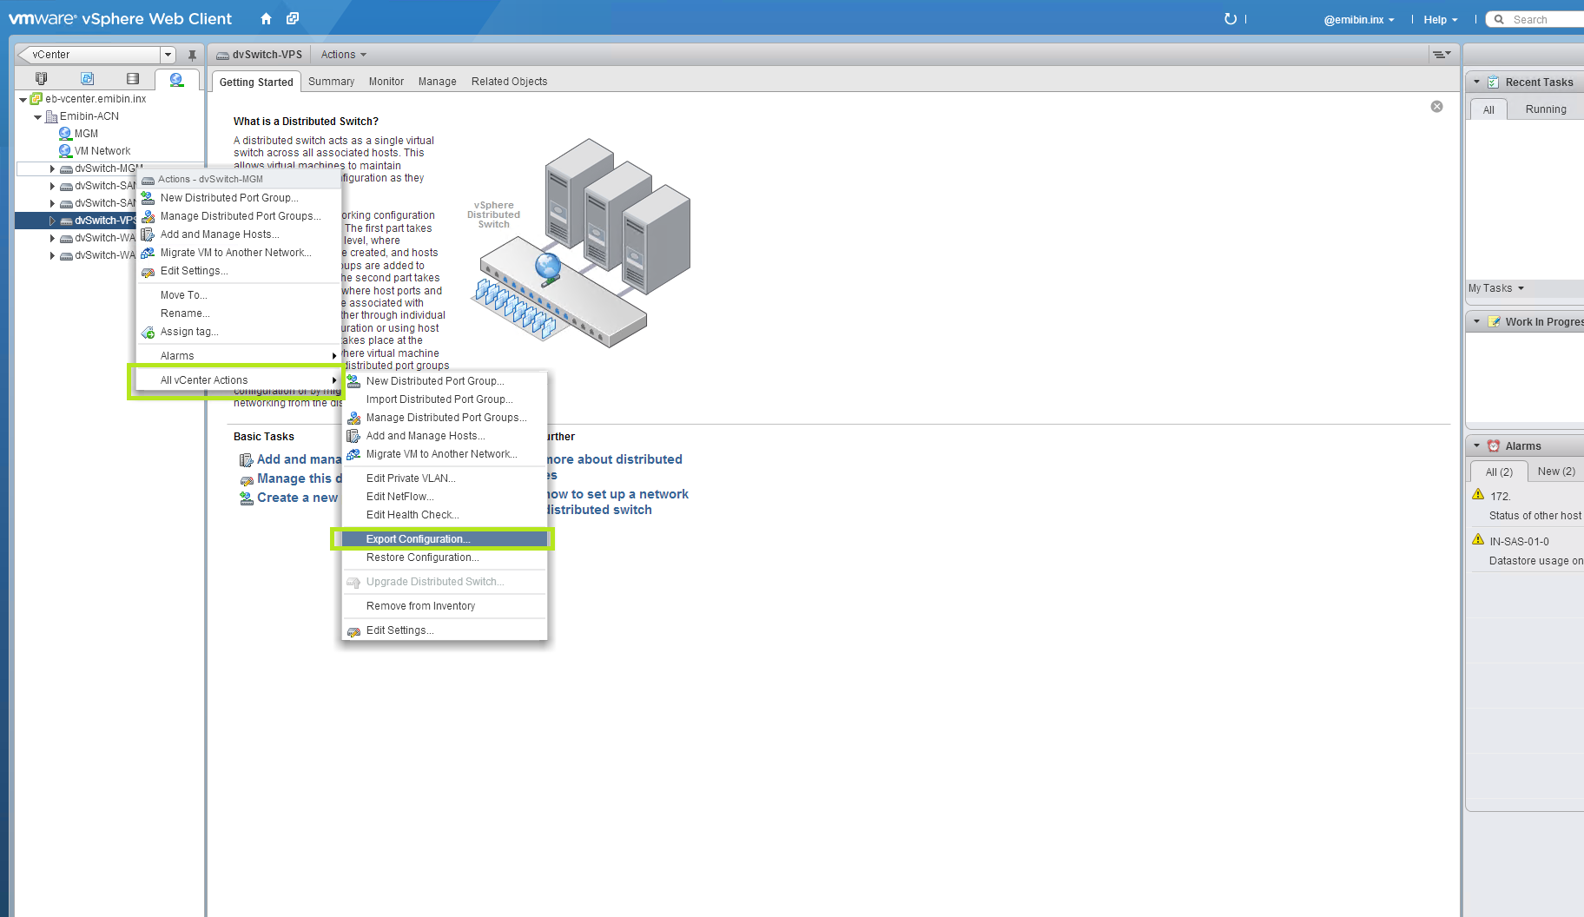Select the Getting Started tab
1584x917 pixels.
(x=256, y=82)
